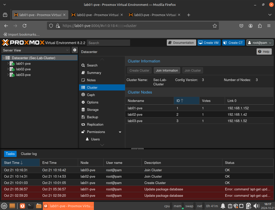Close the lab03-pve browser tab
Image resolution: width=275 pixels, height=210 pixels.
coord(179,15)
